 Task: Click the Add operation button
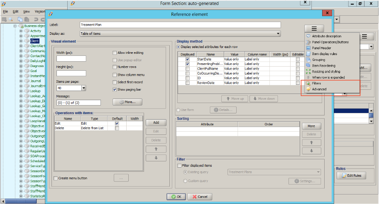pyautogui.click(x=156, y=122)
